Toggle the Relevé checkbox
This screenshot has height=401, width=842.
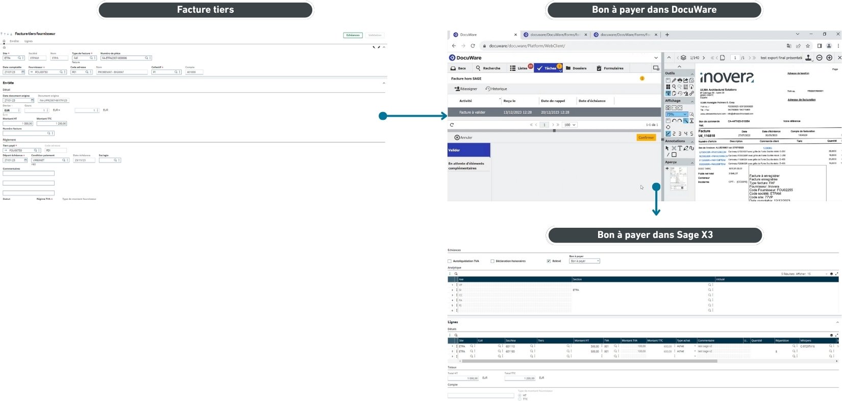tap(549, 261)
